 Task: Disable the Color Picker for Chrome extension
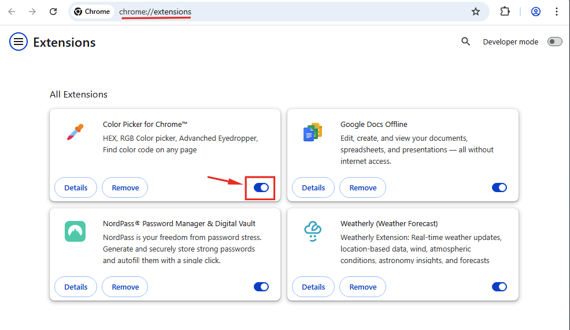point(261,187)
